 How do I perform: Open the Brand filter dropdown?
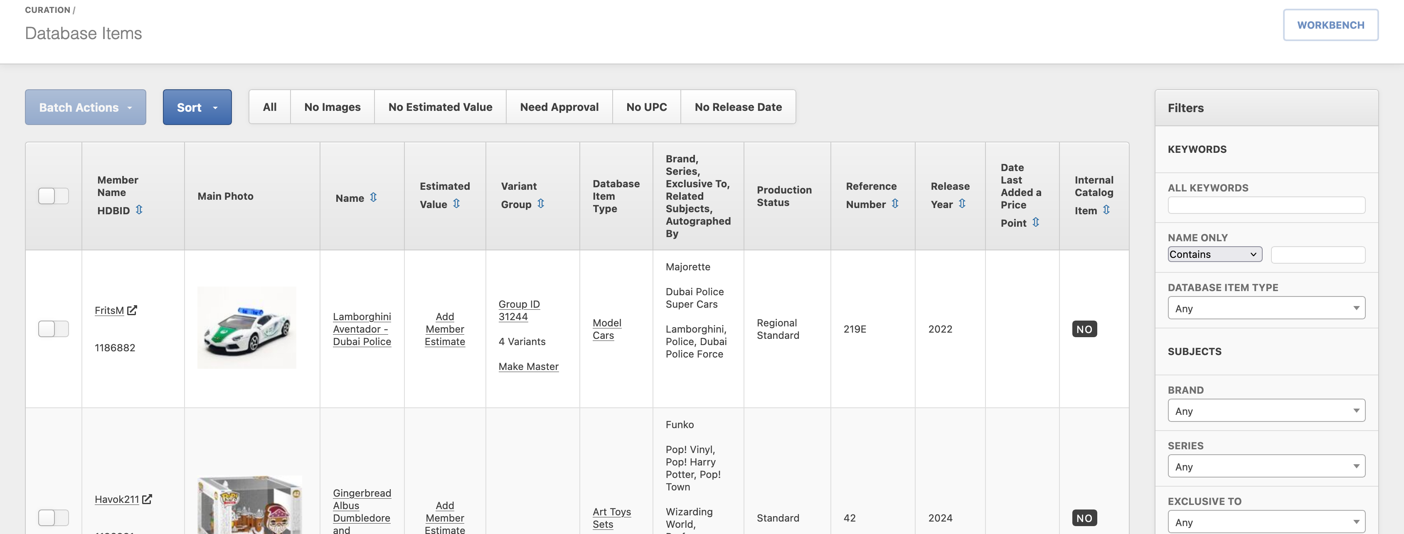point(1266,411)
